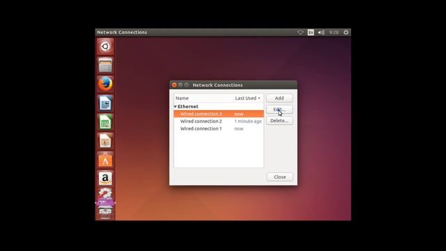
Task: Open the sound volume indicator
Action: (x=321, y=33)
